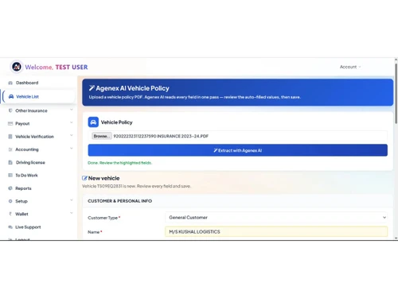Expand the Other Insurance submenu chevron
398x298 pixels.
(72, 110)
